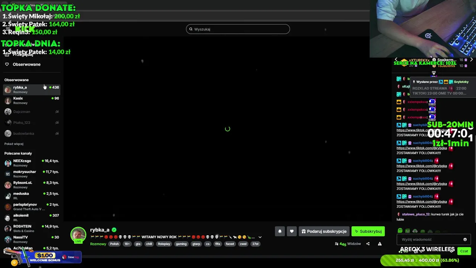The width and height of the screenshot is (476, 268).
Task: Click the Rozmowy category link under title
Action: tap(98, 244)
